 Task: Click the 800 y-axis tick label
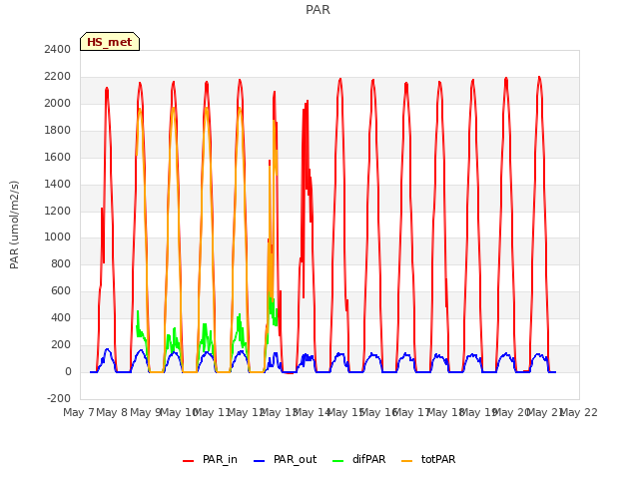[x=61, y=263]
